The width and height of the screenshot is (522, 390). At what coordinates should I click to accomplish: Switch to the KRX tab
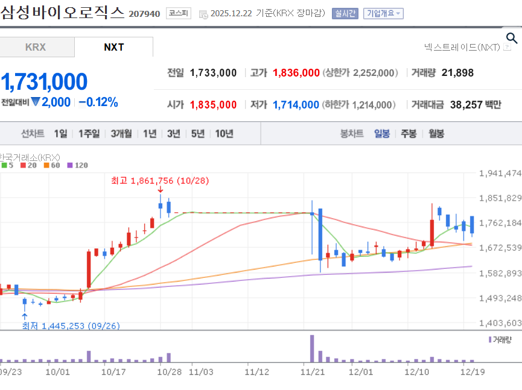point(36,47)
